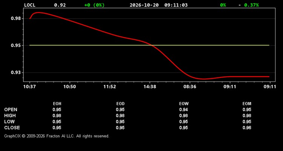Click the red price curve at its peak
The image size is (283, 151).
click(x=38, y=12)
